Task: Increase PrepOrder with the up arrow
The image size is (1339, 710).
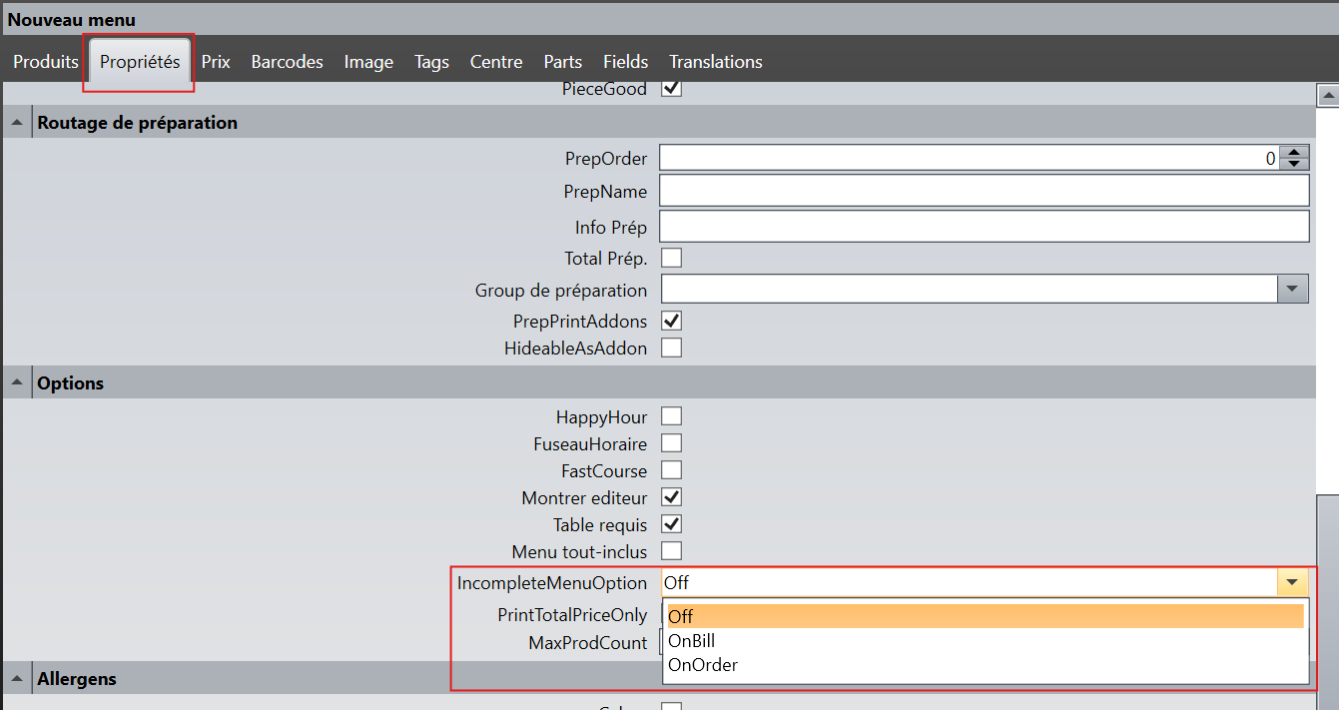Action: pos(1294,152)
